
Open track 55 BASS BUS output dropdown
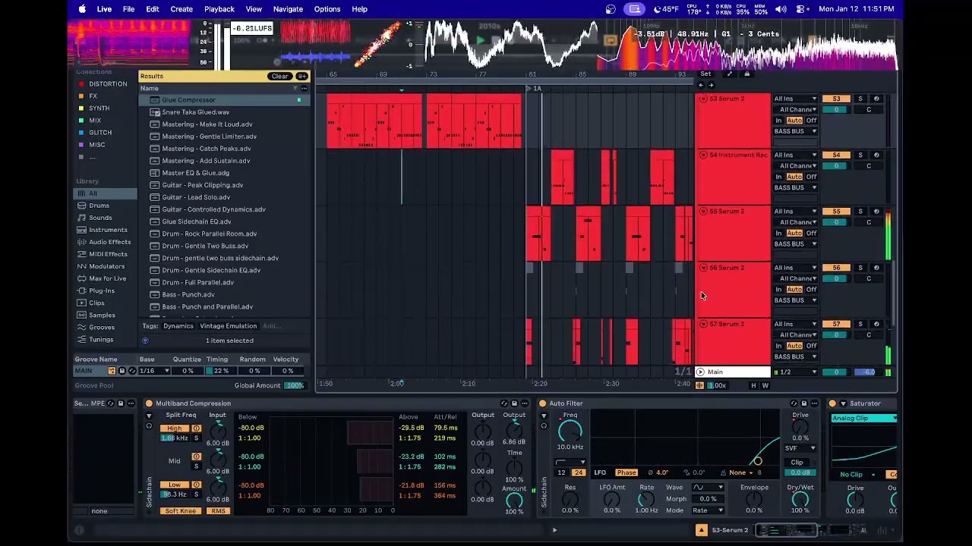(795, 244)
